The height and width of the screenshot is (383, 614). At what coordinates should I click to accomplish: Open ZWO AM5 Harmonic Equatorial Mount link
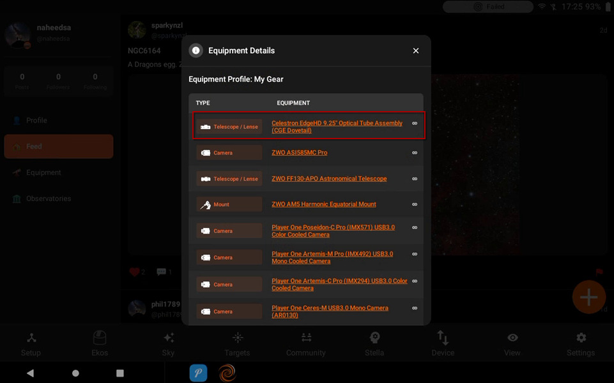323,204
